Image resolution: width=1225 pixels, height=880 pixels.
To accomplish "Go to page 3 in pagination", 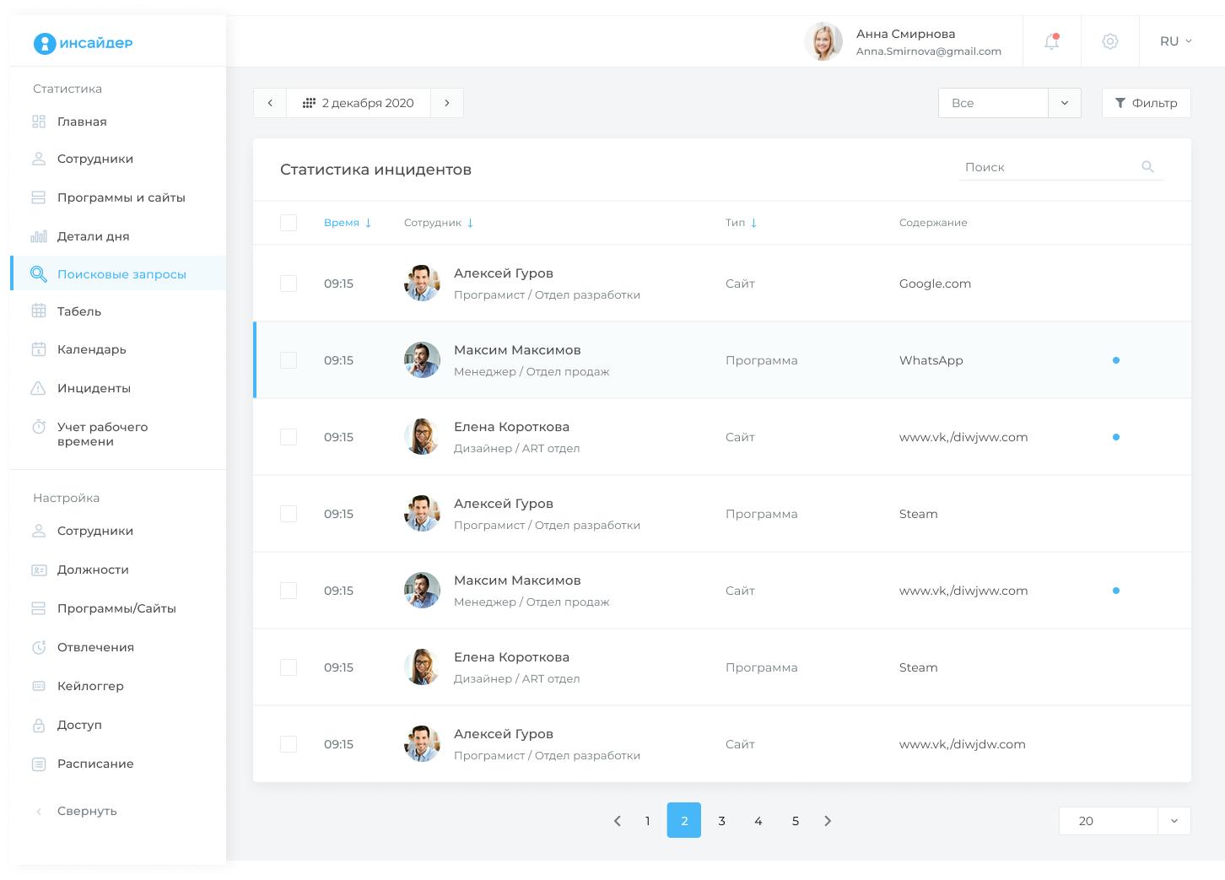I will [x=721, y=821].
